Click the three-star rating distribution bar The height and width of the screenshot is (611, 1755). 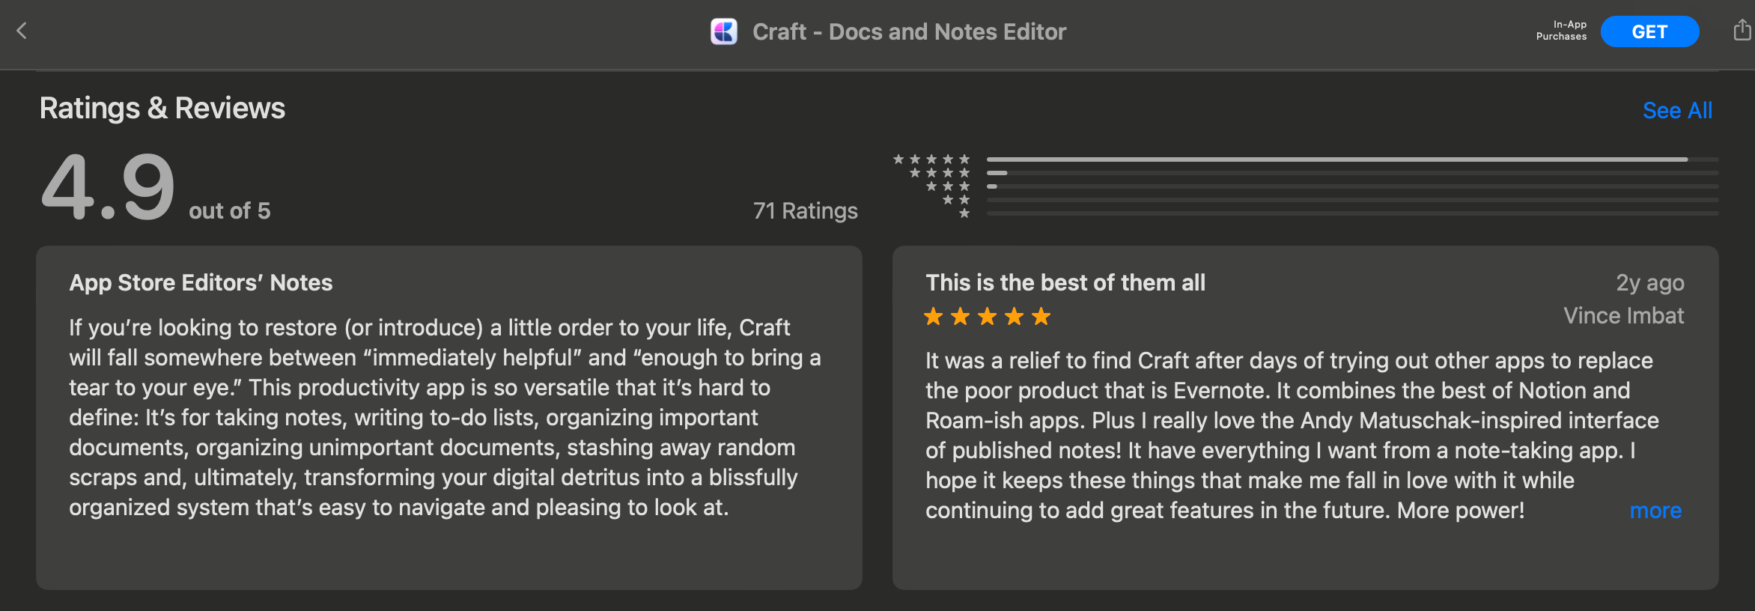1352,186
